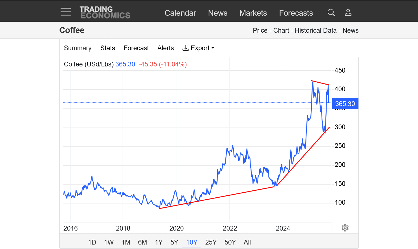Open the hamburger navigation menu
Screen dimensions: 418x249
tap(66, 12)
